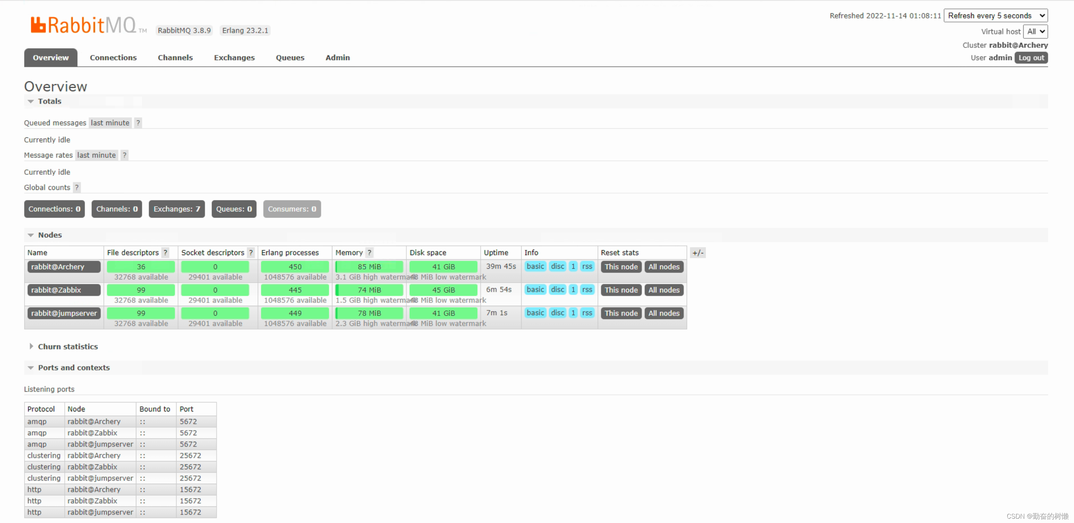Click uptime 39m 45s value

tap(501, 266)
